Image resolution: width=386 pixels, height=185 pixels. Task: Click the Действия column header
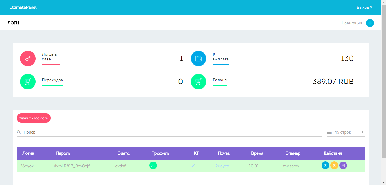pos(333,153)
